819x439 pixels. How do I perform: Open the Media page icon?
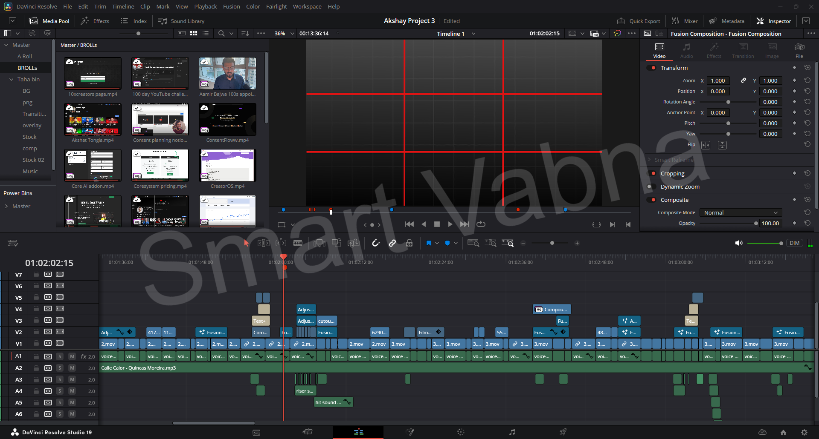pos(256,432)
